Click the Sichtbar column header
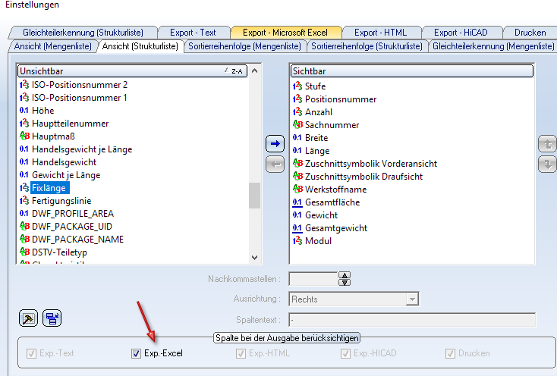This screenshot has height=376, width=557. point(412,71)
